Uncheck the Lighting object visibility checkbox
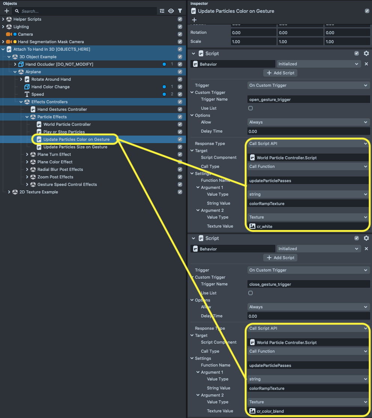Image resolution: width=372 pixels, height=418 pixels. point(180,27)
